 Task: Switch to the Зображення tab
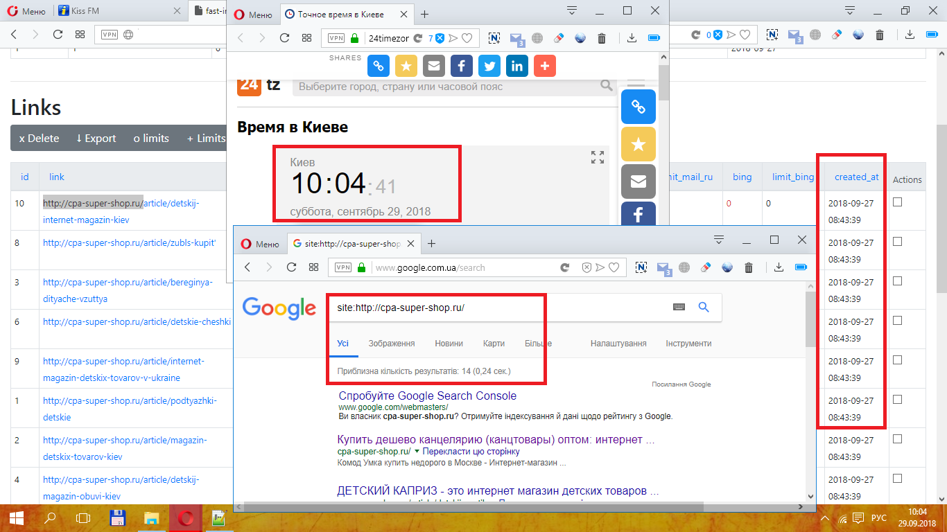pyautogui.click(x=392, y=344)
